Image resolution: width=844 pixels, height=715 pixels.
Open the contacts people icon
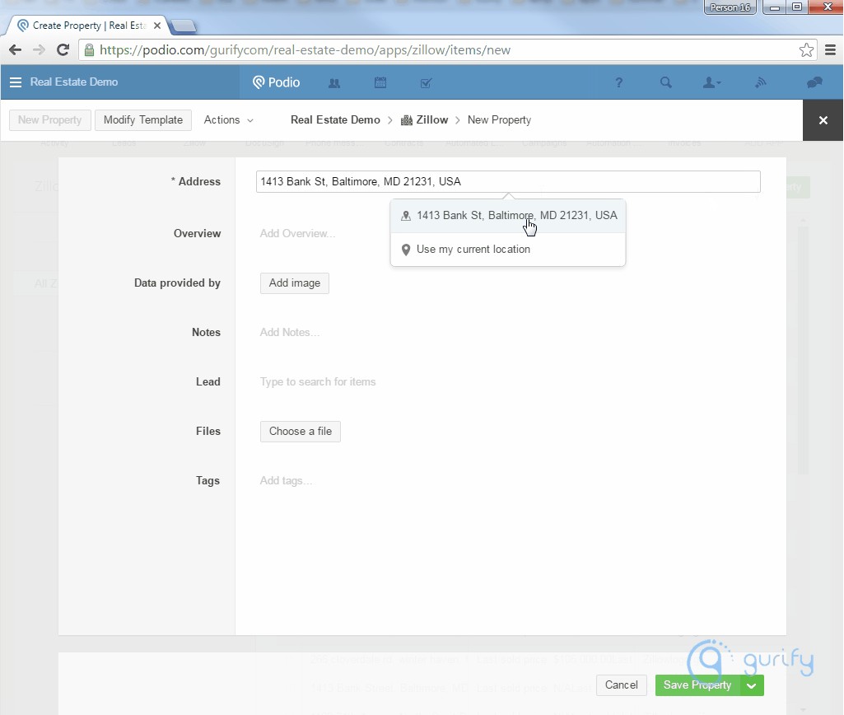(x=333, y=82)
